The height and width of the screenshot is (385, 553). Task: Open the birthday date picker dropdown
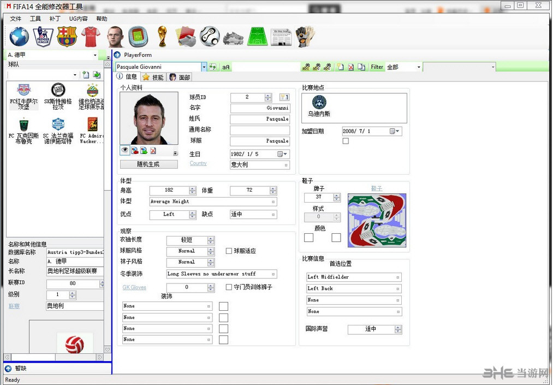coord(282,154)
